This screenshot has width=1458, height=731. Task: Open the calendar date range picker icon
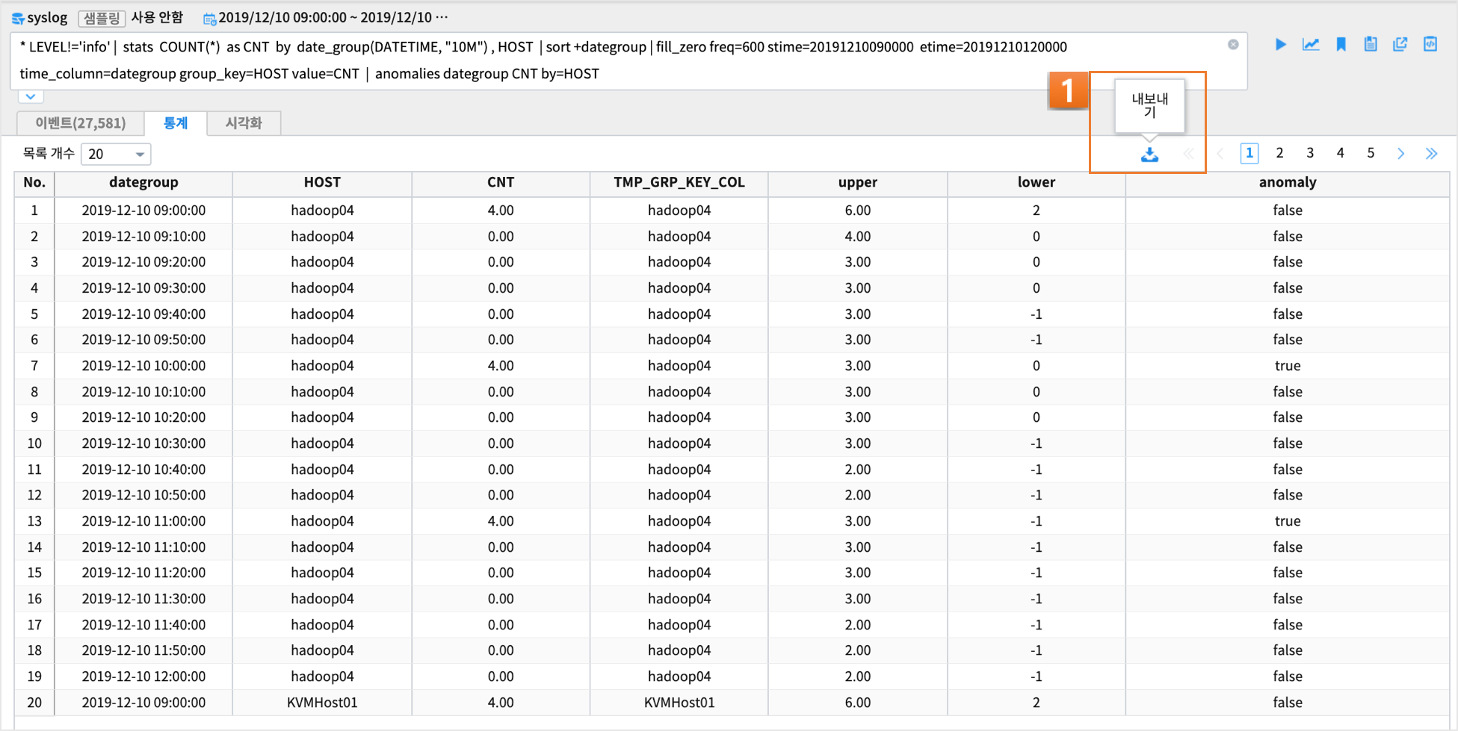[209, 18]
